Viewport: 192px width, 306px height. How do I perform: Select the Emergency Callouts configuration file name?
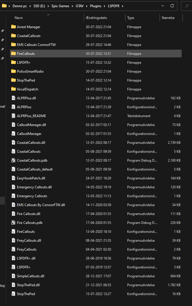[32, 196]
